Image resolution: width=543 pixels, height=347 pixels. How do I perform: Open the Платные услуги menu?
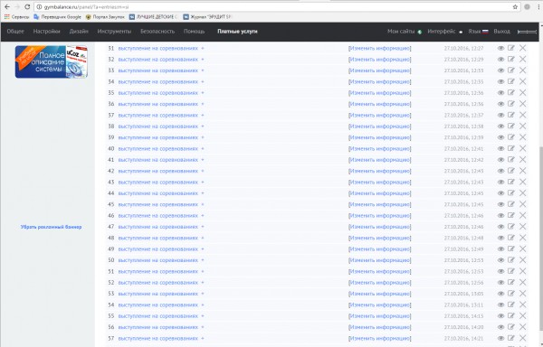[237, 32]
